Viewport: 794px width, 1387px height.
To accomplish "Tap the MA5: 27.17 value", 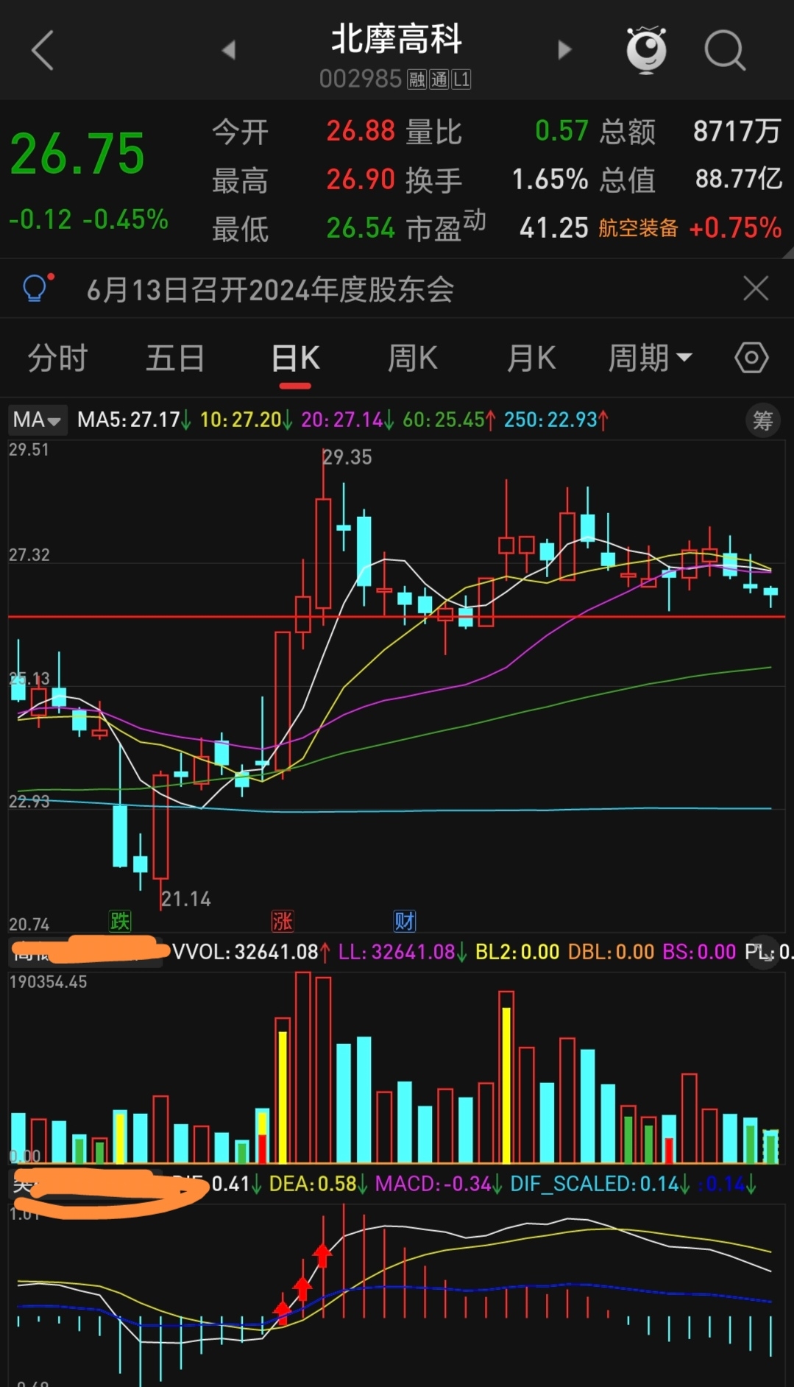I will (135, 420).
